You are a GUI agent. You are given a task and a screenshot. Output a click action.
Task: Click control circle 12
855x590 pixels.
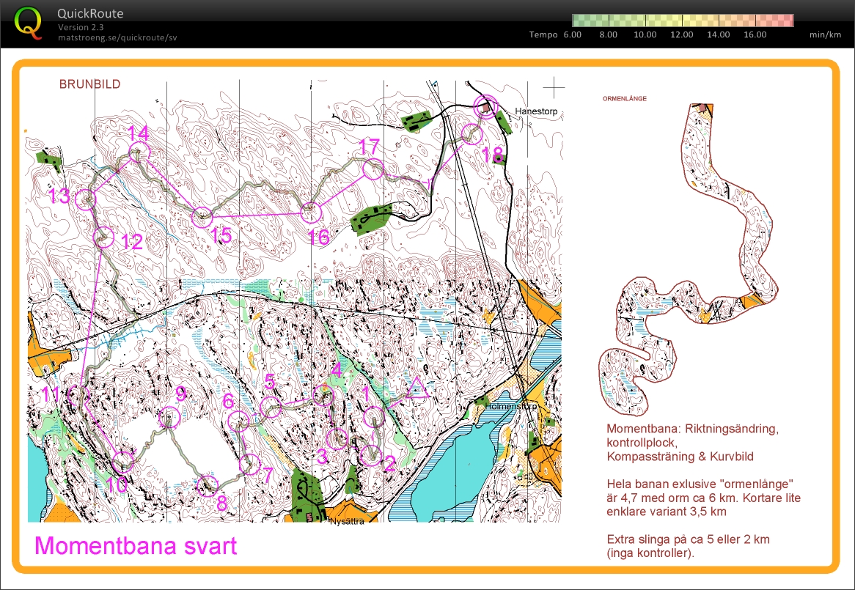[103, 237]
